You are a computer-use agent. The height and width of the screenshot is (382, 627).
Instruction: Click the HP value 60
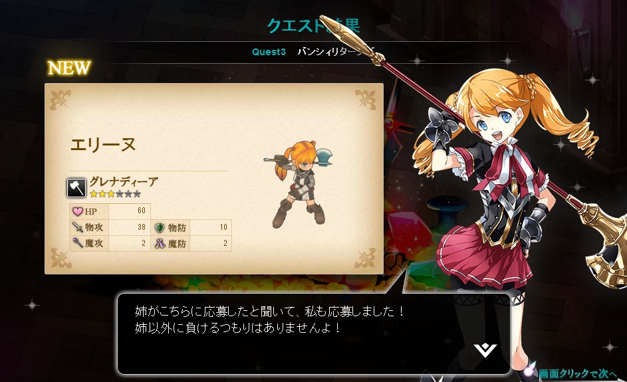(x=141, y=211)
